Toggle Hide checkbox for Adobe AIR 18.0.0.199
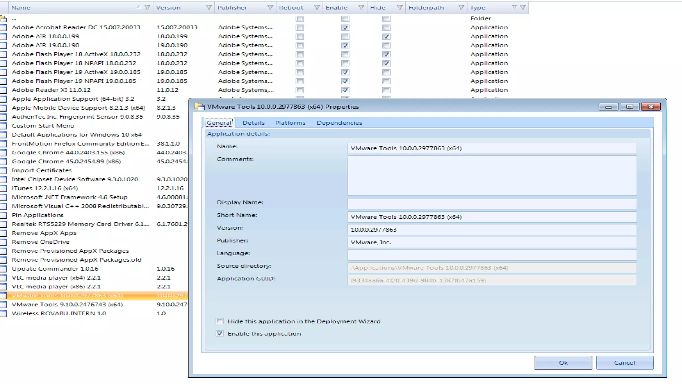The width and height of the screenshot is (682, 384). (x=386, y=37)
